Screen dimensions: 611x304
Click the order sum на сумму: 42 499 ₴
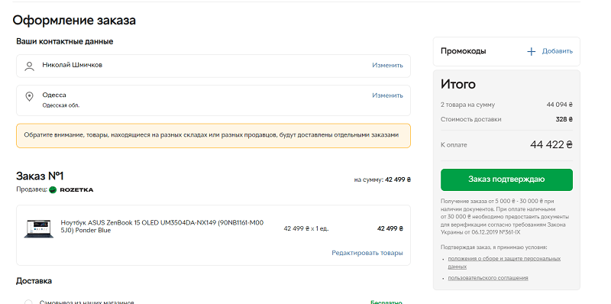coord(383,179)
